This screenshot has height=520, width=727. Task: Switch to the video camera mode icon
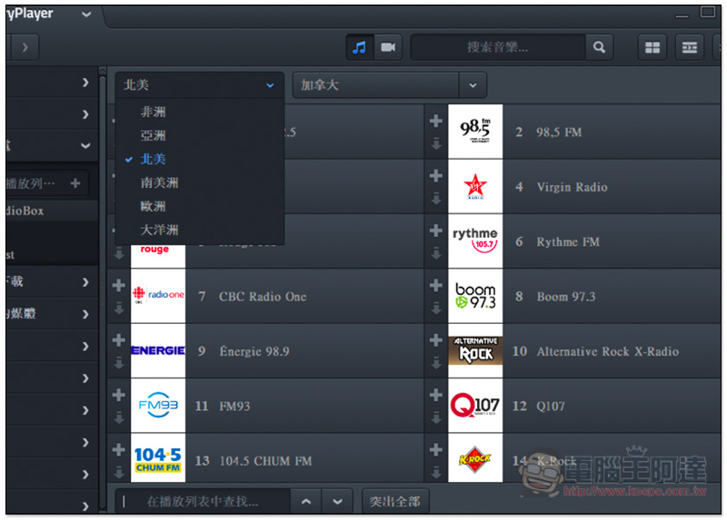pos(388,47)
